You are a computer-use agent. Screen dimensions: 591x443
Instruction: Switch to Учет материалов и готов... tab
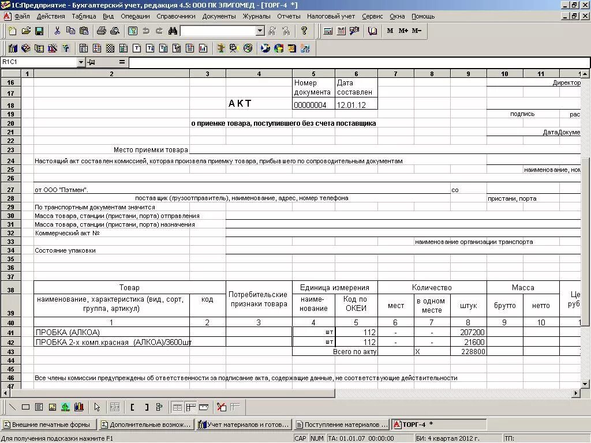click(244, 425)
